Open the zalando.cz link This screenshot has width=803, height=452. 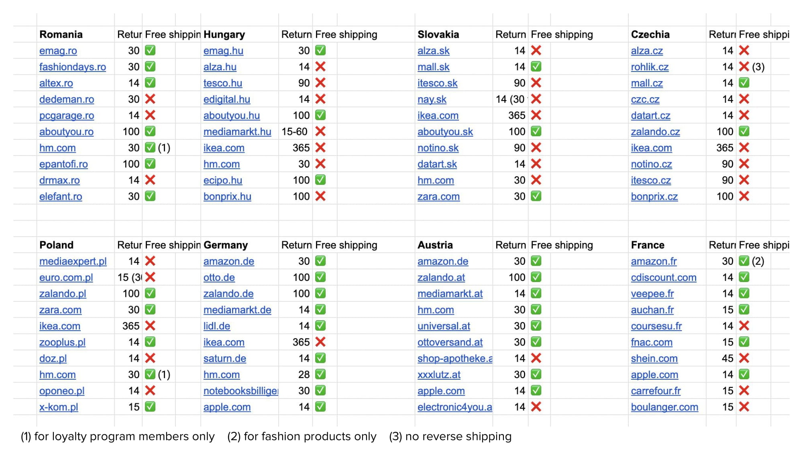tap(655, 132)
